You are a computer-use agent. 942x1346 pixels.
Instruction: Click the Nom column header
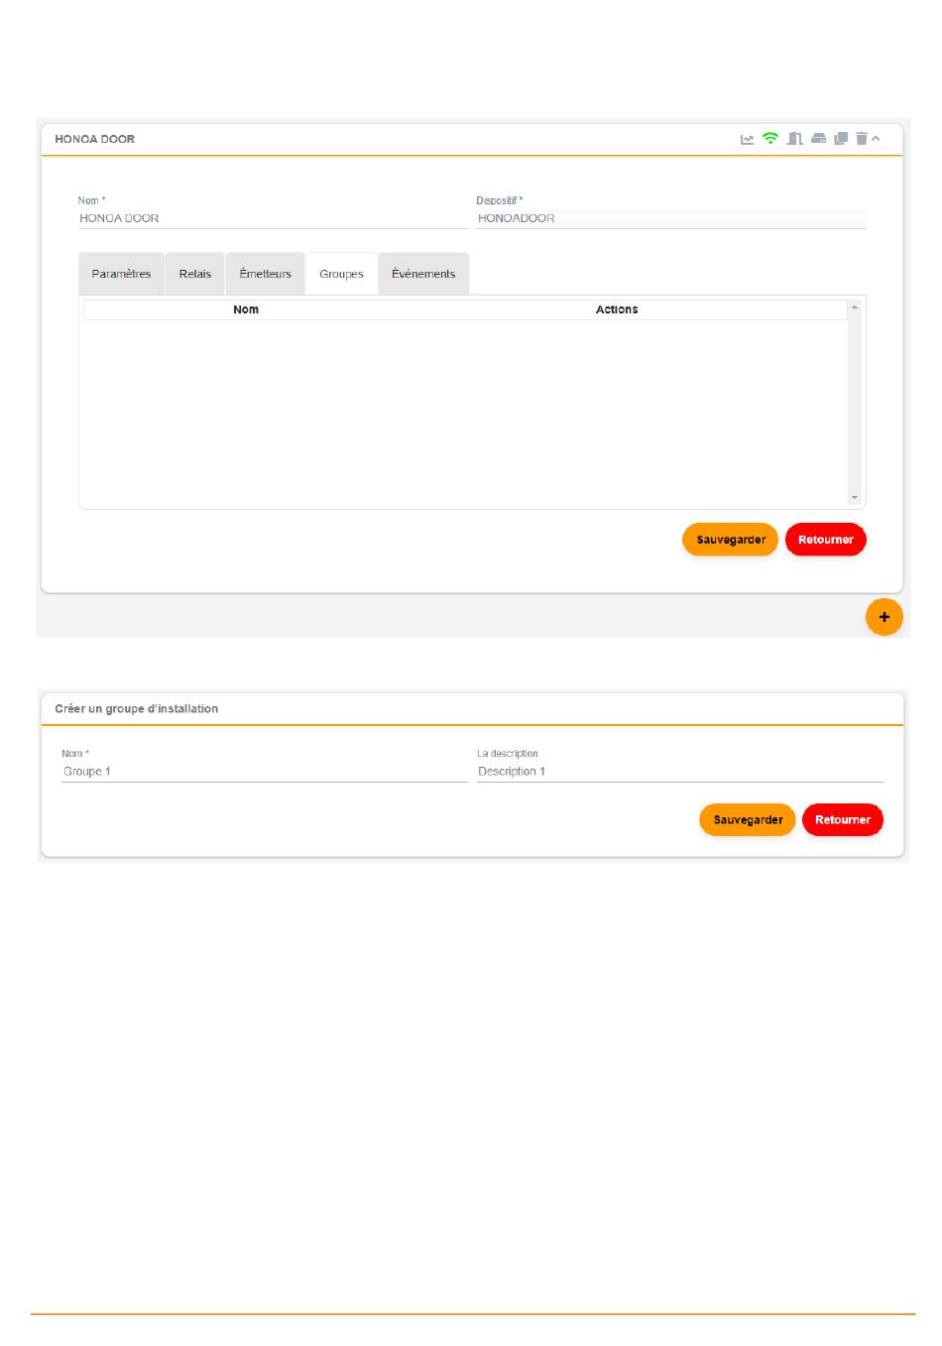point(246,309)
